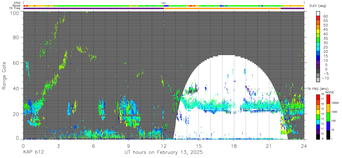342x158 pixels.
Task: Click the white top segment of the ELEV colorbar
Action: [318, 14]
